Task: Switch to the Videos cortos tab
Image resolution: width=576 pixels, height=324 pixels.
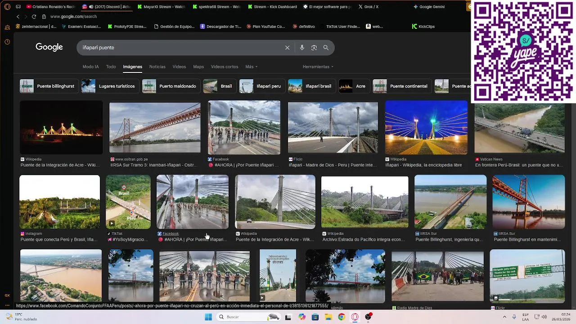Action: click(225, 67)
